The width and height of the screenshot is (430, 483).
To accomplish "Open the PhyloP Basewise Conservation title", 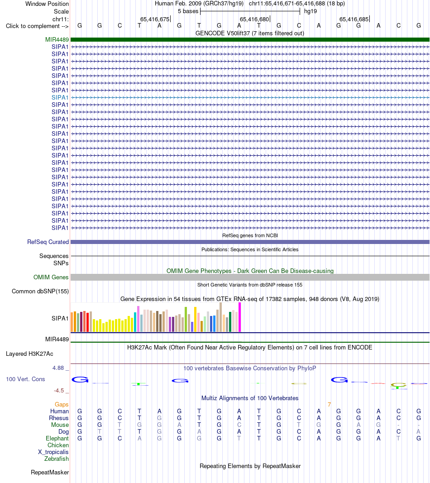I will coord(250,368).
